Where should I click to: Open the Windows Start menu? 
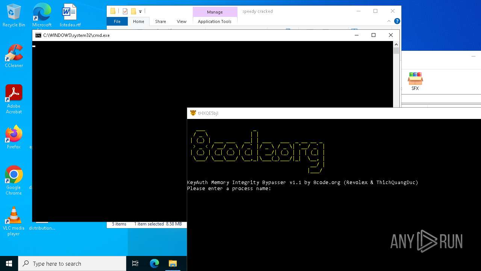click(x=9, y=263)
